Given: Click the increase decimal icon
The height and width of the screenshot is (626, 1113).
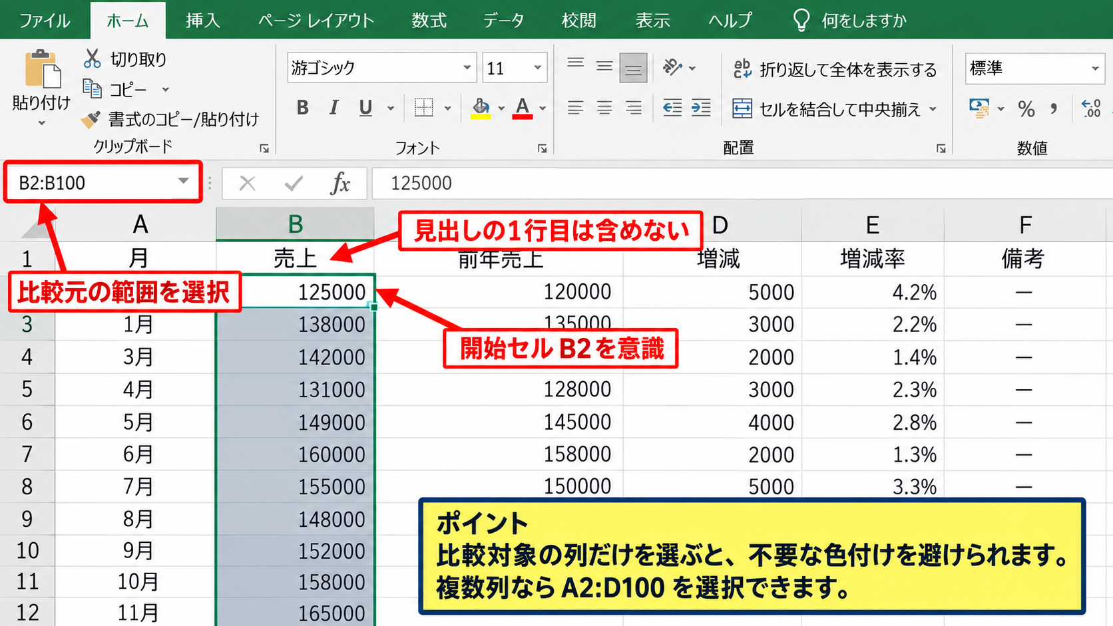Looking at the screenshot, I should [1091, 108].
